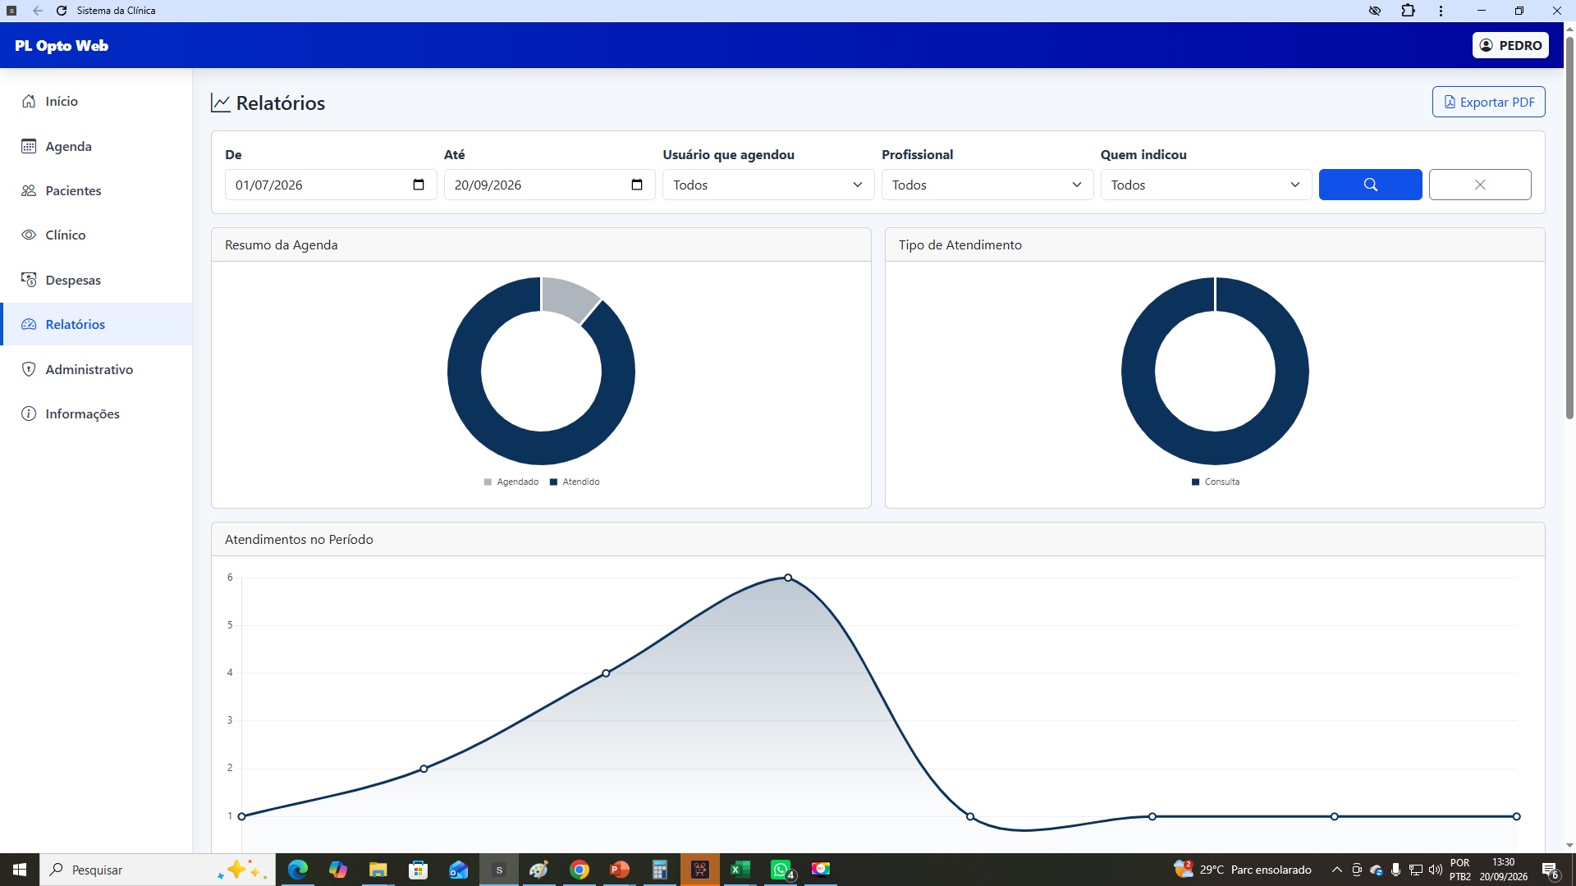This screenshot has width=1576, height=886.
Task: Toggle Atendido legend in Resumo da Agenda
Action: click(x=575, y=482)
